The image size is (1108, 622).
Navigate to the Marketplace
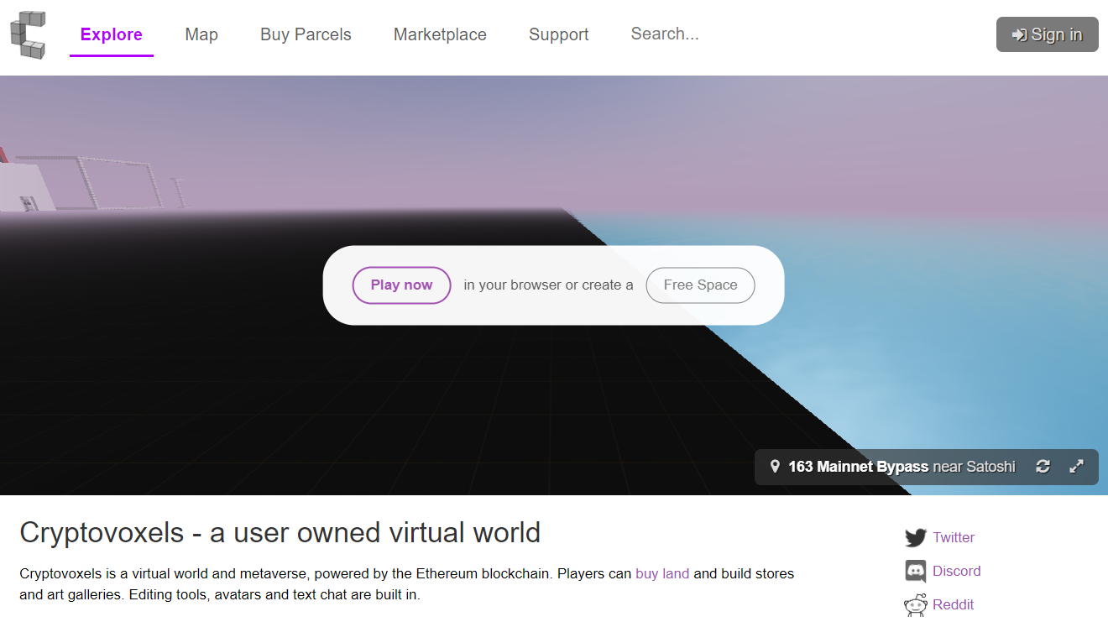(x=440, y=34)
